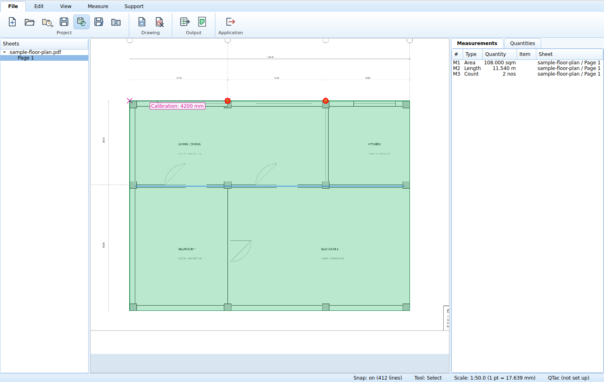This screenshot has width=604, height=382.
Task: Switch to the Measurements tab
Action: click(477, 43)
